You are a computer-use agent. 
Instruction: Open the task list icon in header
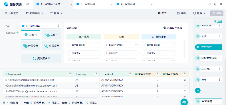coord(210,4)
